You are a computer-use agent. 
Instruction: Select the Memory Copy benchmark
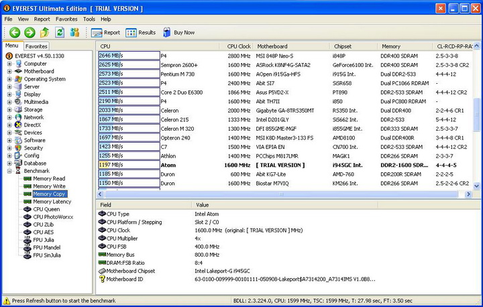pos(49,194)
